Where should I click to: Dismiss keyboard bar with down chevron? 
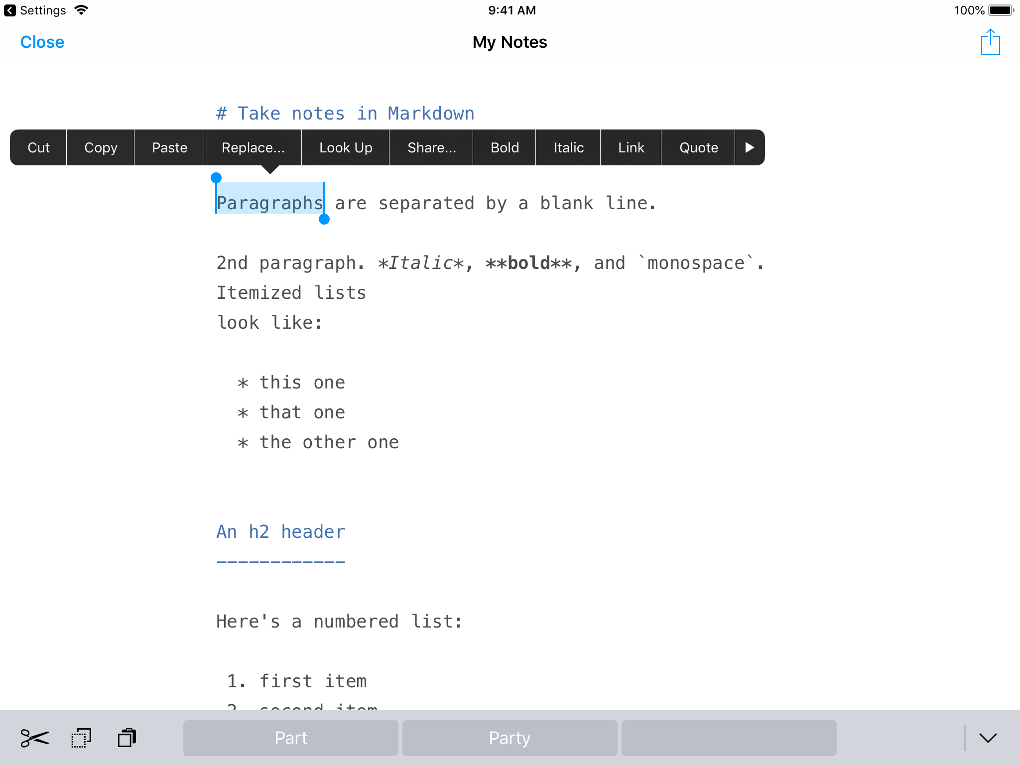pyautogui.click(x=988, y=738)
